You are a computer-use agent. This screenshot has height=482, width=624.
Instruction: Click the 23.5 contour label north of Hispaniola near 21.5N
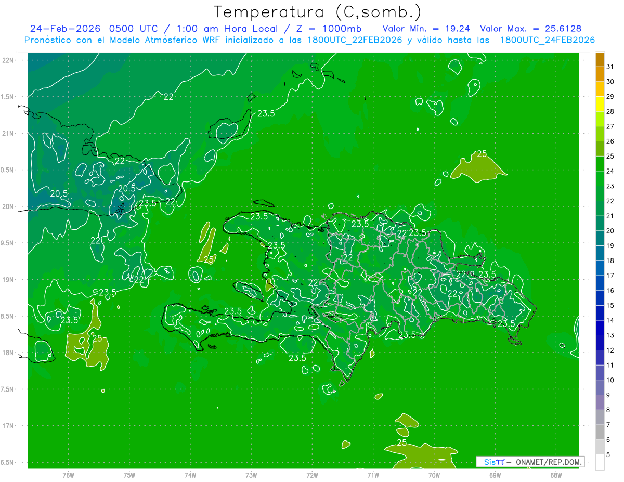pyautogui.click(x=266, y=113)
